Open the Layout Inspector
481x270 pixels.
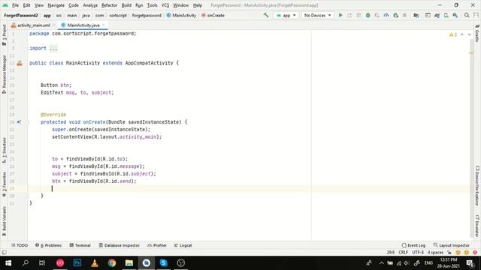451,245
